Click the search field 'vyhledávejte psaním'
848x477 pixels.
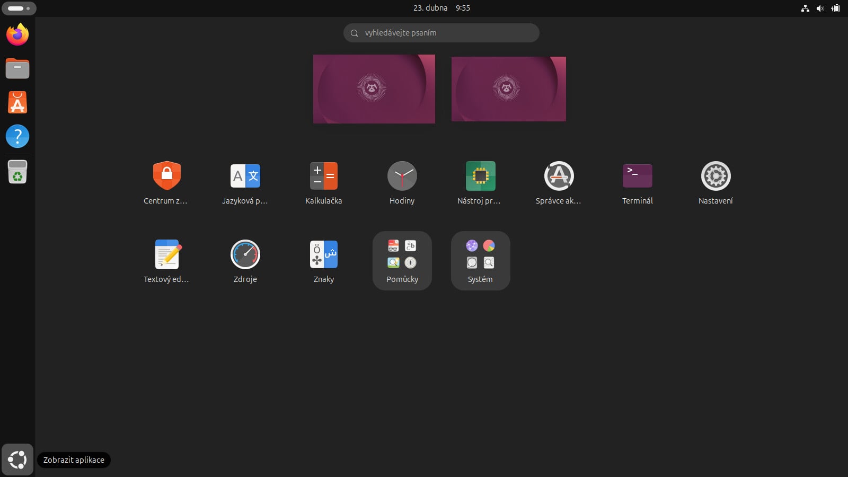[441, 33]
